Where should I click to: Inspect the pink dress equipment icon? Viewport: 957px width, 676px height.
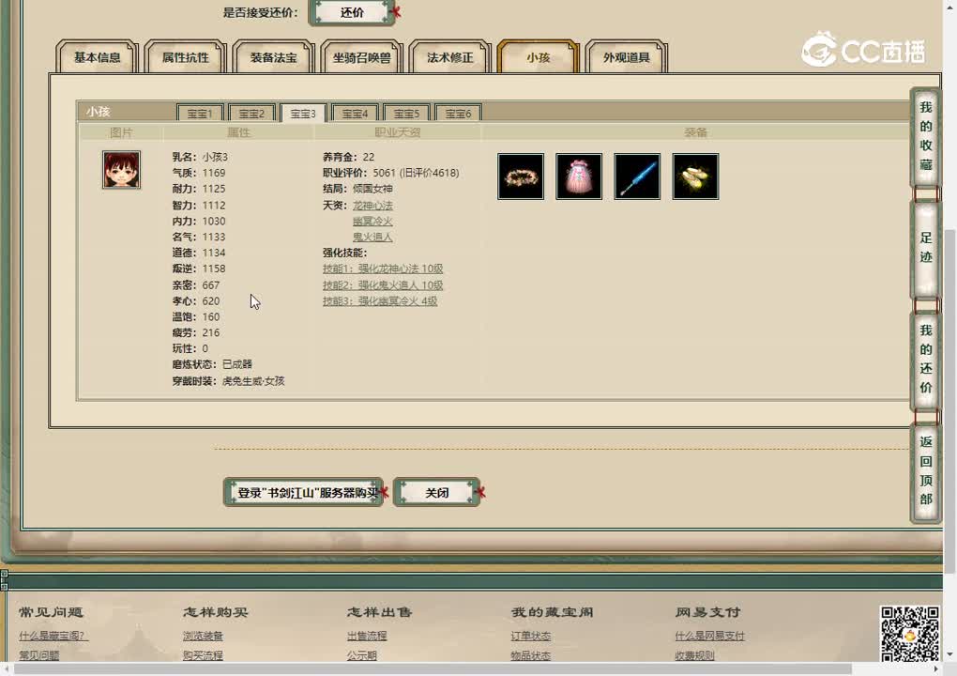point(579,177)
